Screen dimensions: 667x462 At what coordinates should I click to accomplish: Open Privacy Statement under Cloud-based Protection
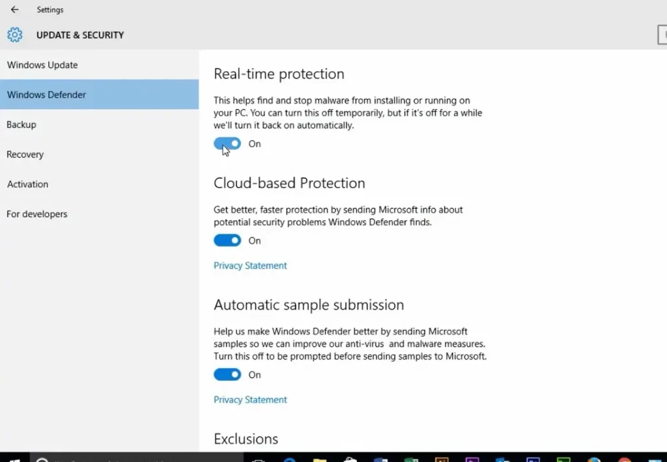(250, 265)
